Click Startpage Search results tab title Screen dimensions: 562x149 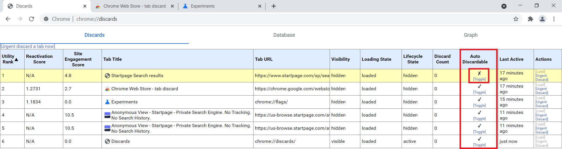137,76
